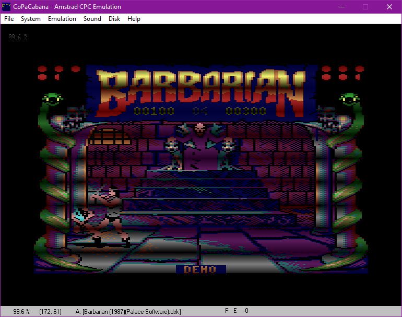
Task: Click the '0' value in status bar
Action: coord(246,311)
